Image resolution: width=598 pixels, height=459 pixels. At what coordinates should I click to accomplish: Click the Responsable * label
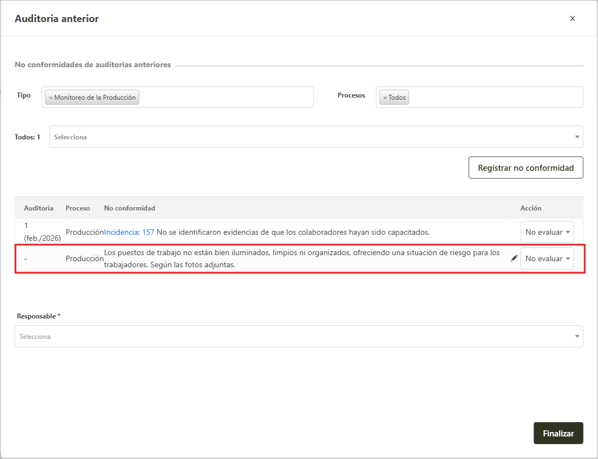pyautogui.click(x=39, y=316)
